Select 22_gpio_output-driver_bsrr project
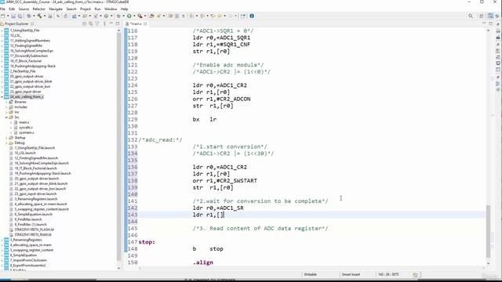The image size is (502, 282). coord(30,87)
